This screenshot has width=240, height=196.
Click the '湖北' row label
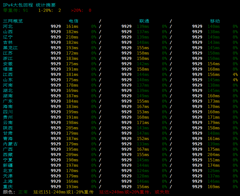(8, 91)
